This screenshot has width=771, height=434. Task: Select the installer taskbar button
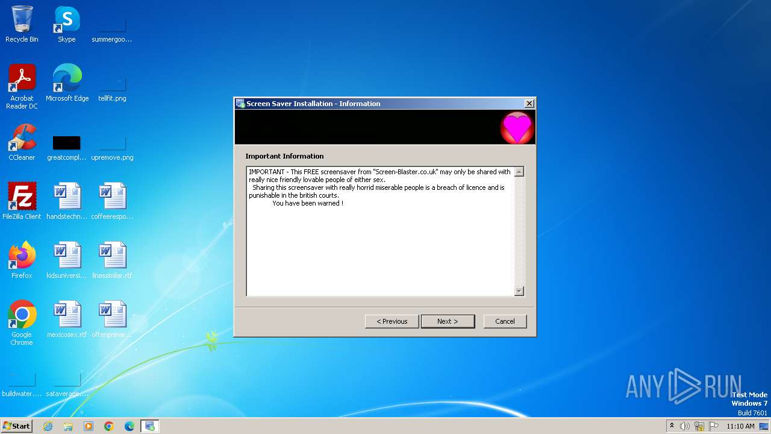tap(150, 426)
